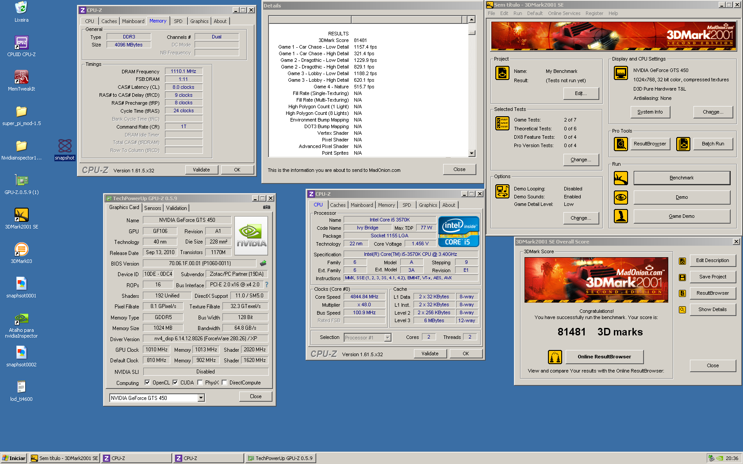The image size is (743, 464).
Task: Click OK in the lower CPU-Z window
Action: (x=466, y=354)
